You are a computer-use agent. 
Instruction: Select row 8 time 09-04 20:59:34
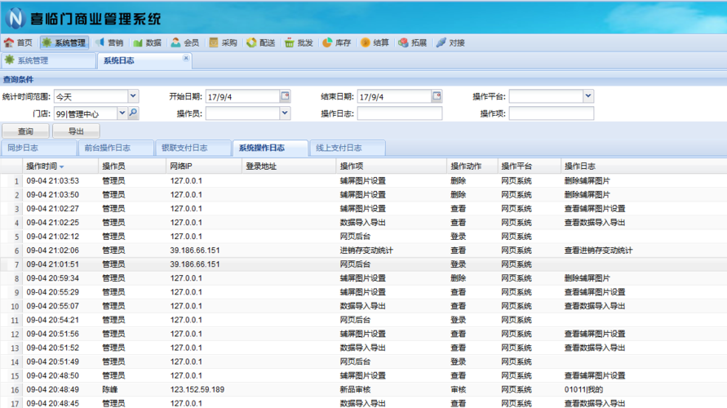pyautogui.click(x=52, y=278)
